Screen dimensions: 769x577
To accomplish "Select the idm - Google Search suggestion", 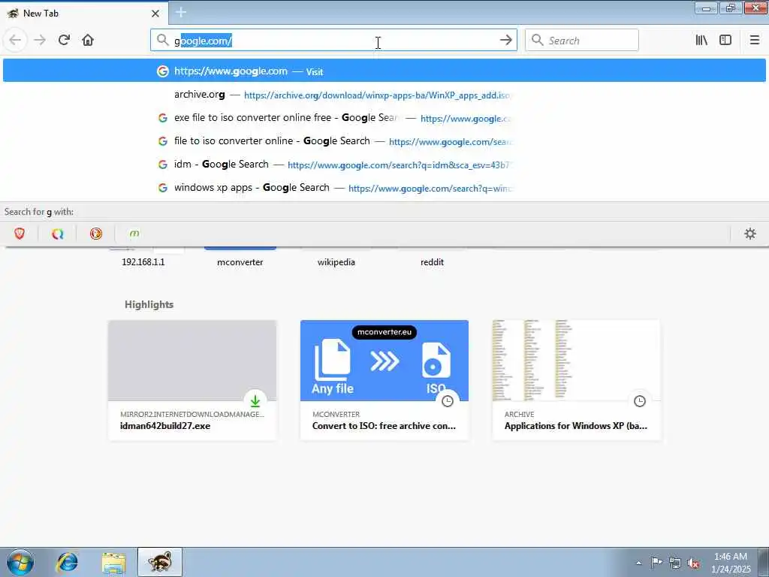I will pyautogui.click(x=384, y=165).
